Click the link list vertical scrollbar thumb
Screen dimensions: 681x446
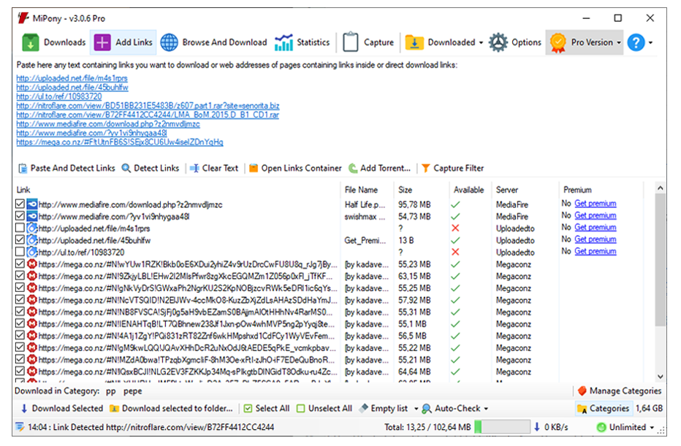(660, 260)
